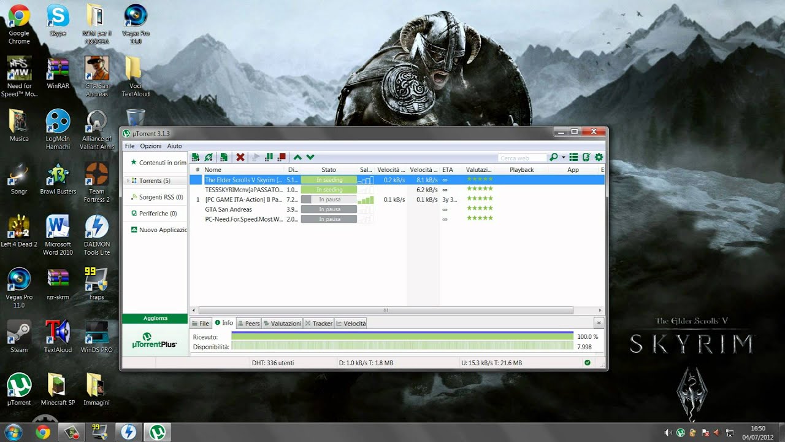Move torrent up in queue with the arrow
This screenshot has height=442, width=785.
(297, 158)
